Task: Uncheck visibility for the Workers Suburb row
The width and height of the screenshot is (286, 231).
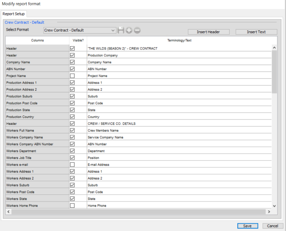Action: pyautogui.click(x=72, y=185)
